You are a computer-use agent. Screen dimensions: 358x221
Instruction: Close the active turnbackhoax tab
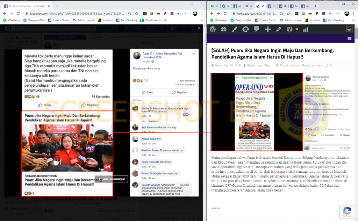tap(263, 6)
